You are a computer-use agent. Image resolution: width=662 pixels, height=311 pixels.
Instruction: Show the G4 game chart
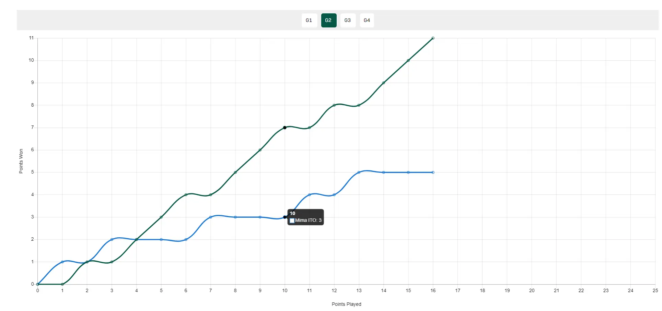point(367,20)
